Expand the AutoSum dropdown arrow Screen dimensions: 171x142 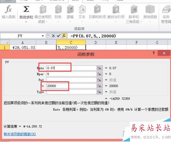click(x=26, y=22)
